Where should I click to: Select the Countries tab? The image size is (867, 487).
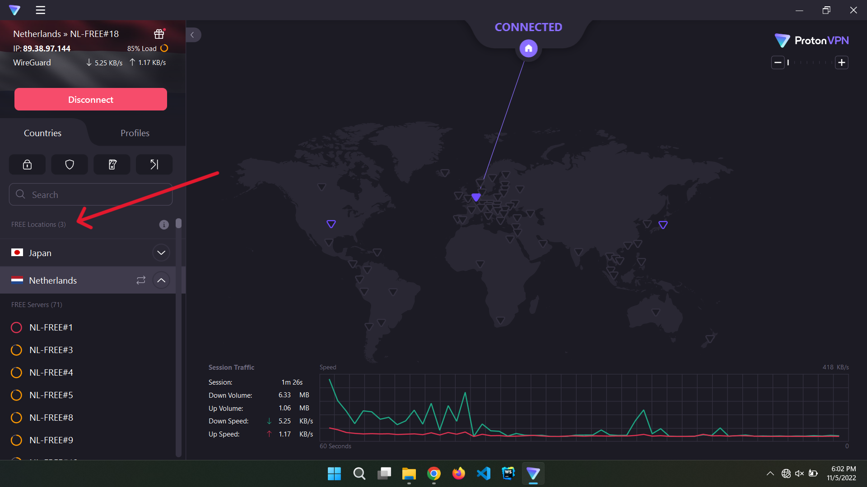click(x=42, y=133)
